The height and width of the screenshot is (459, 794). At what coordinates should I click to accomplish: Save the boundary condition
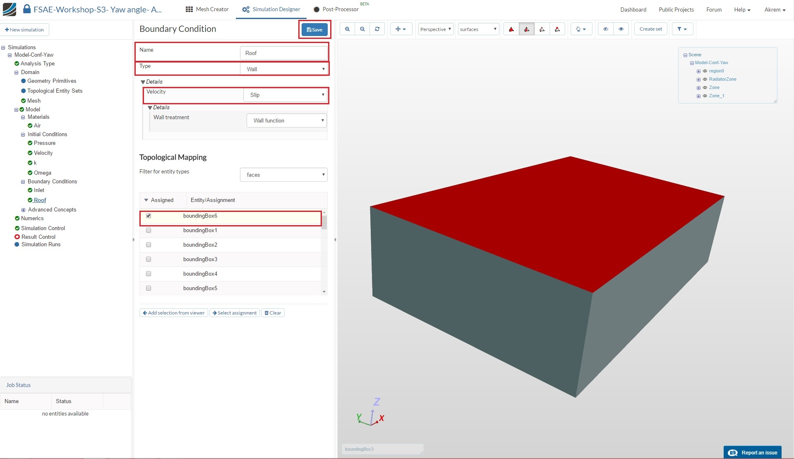point(314,29)
